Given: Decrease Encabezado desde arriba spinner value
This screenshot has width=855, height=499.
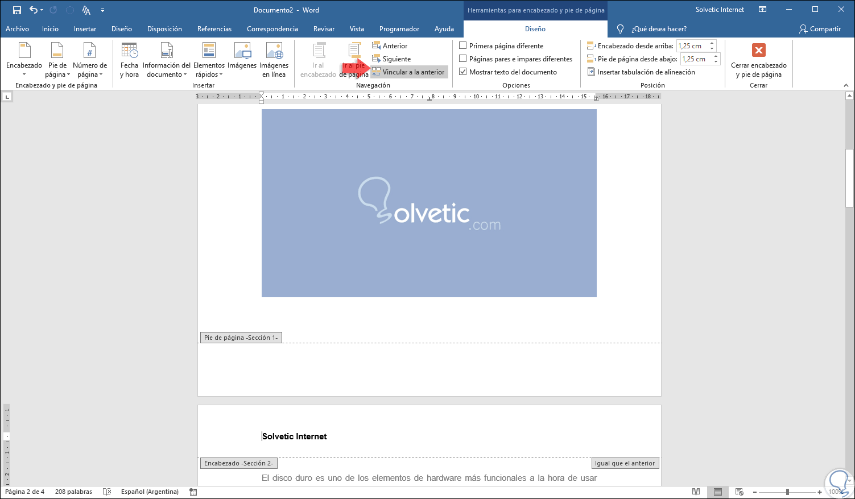Looking at the screenshot, I should pyautogui.click(x=712, y=49).
